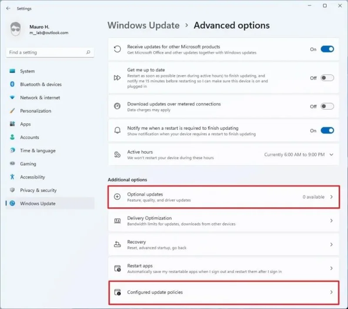The image size is (348, 309).
Task: Click the m_lab@outlook.com account email
Action: tap(49, 33)
